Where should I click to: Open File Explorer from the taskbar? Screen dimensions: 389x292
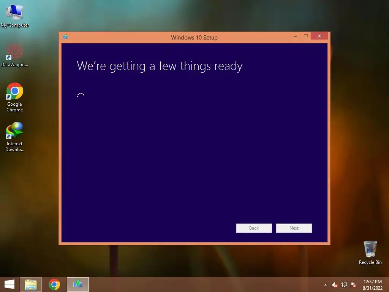tap(31, 284)
